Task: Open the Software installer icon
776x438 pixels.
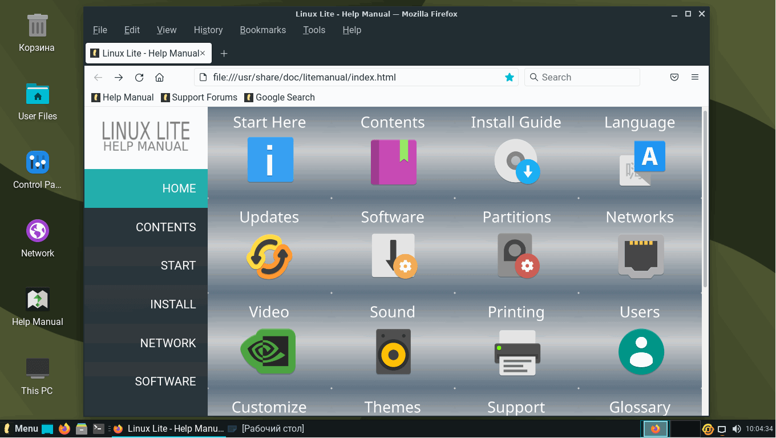Action: 394,256
